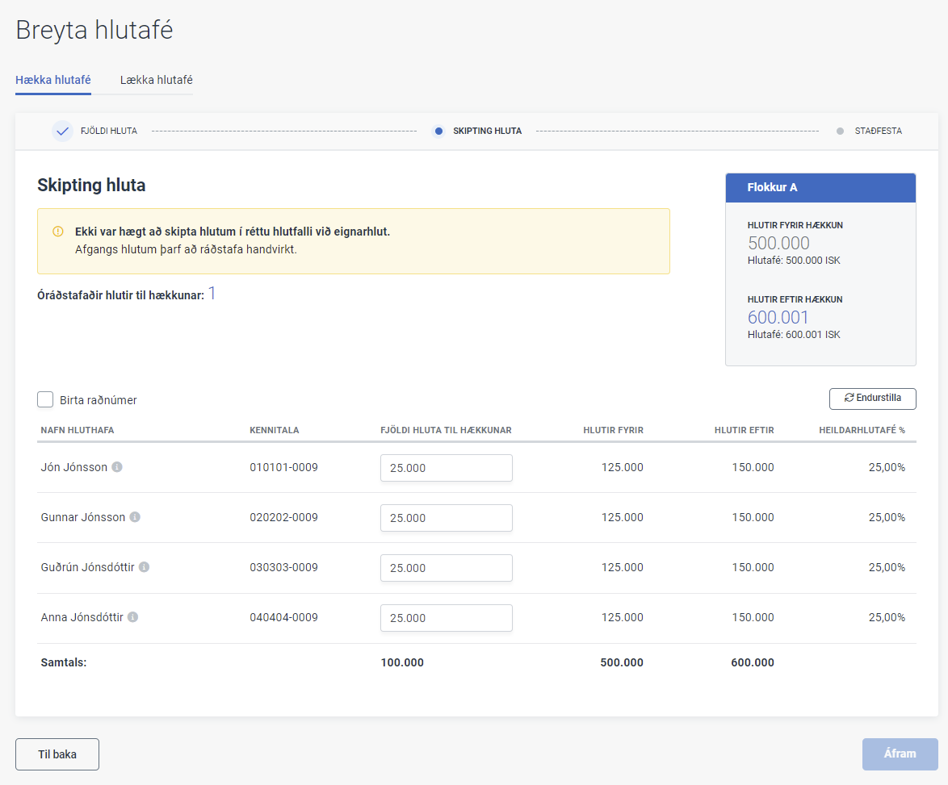The image size is (948, 785).
Task: Click the name Guðrún Jónsdóttir
Action: 88,568
